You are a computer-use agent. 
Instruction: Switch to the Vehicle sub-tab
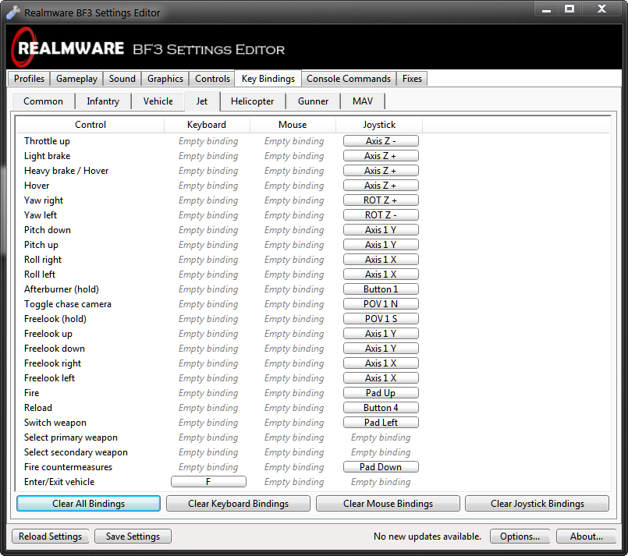(x=158, y=101)
